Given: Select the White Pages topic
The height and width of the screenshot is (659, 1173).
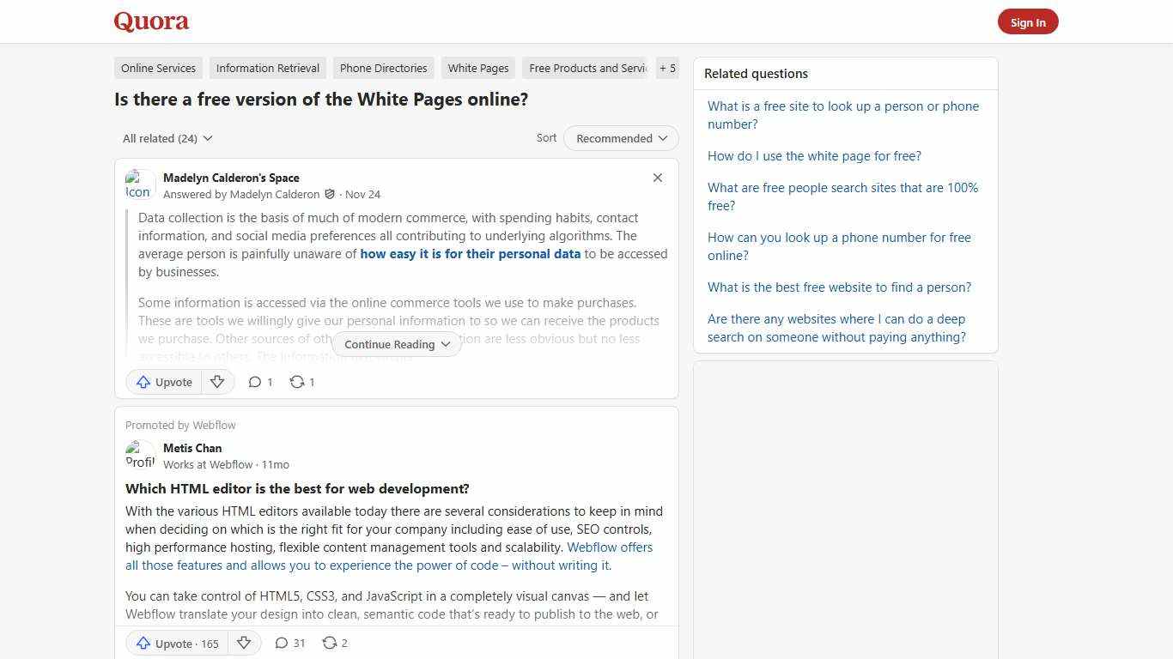Looking at the screenshot, I should coord(477,68).
